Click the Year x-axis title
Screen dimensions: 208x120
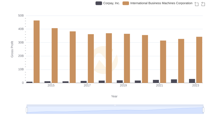[114, 96]
